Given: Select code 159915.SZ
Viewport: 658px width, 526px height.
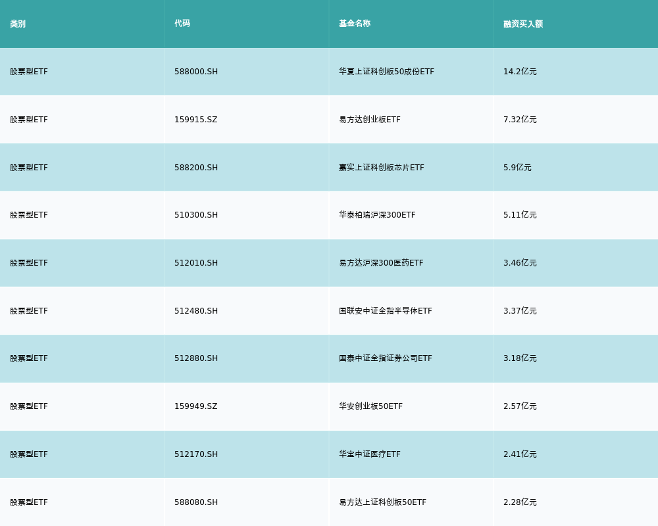Looking at the screenshot, I should [196, 120].
